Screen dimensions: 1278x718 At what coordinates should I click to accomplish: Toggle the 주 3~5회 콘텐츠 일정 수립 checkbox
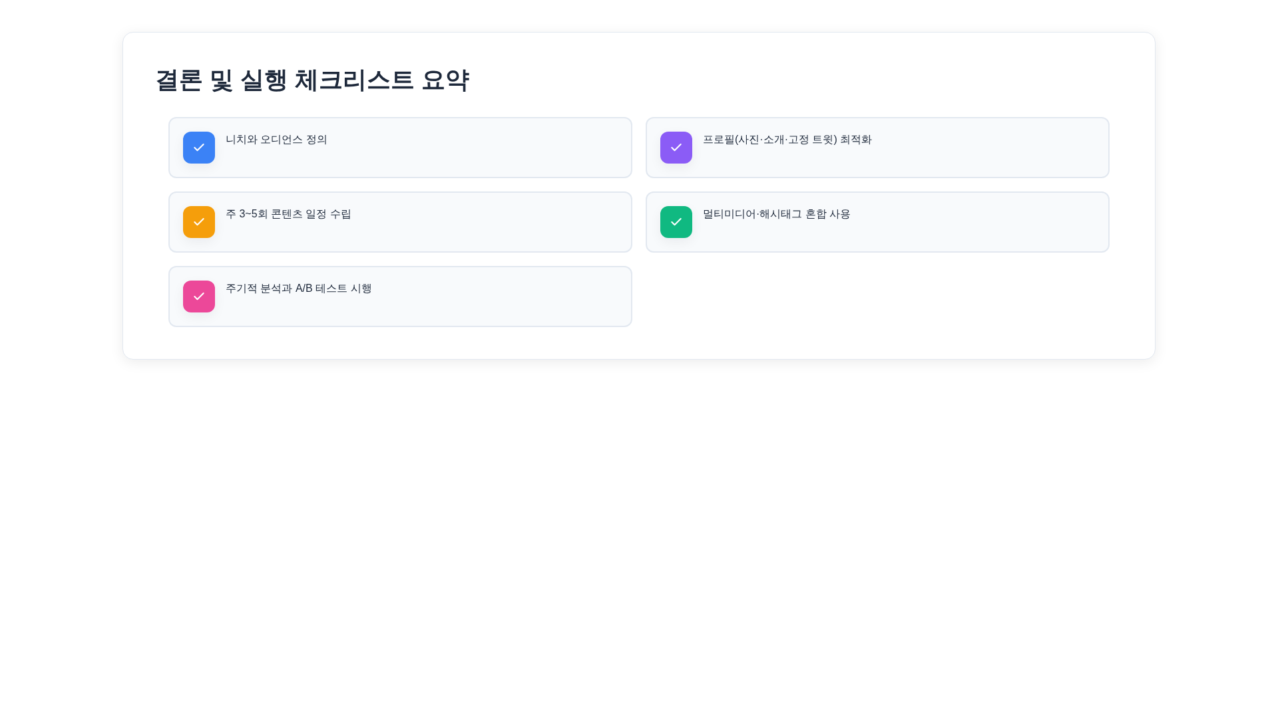tap(198, 221)
